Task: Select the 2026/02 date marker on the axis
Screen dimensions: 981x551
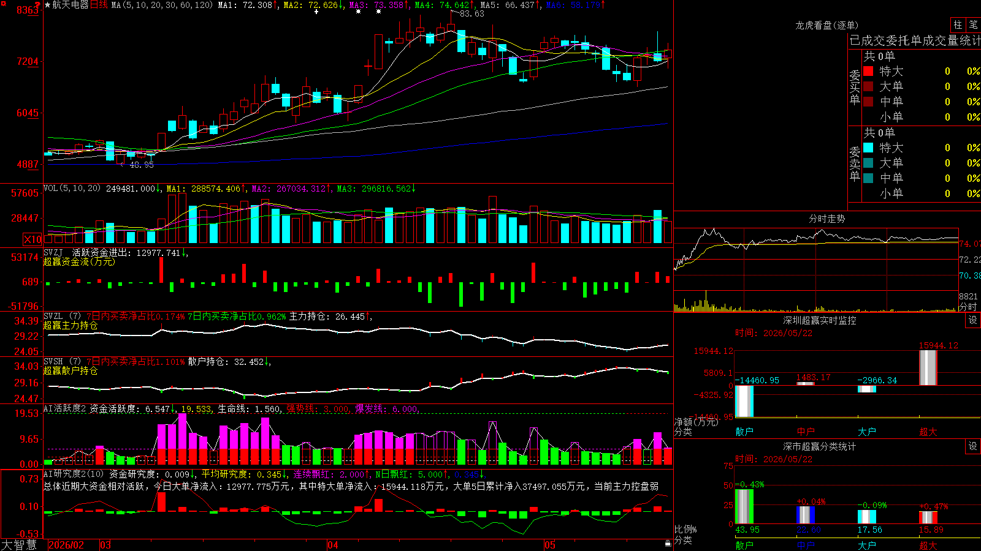Action: [66, 545]
